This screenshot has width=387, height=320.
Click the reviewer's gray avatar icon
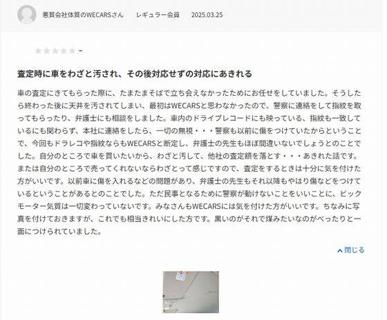click(27, 14)
